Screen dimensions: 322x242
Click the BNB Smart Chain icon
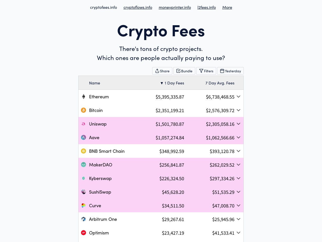tap(83, 151)
